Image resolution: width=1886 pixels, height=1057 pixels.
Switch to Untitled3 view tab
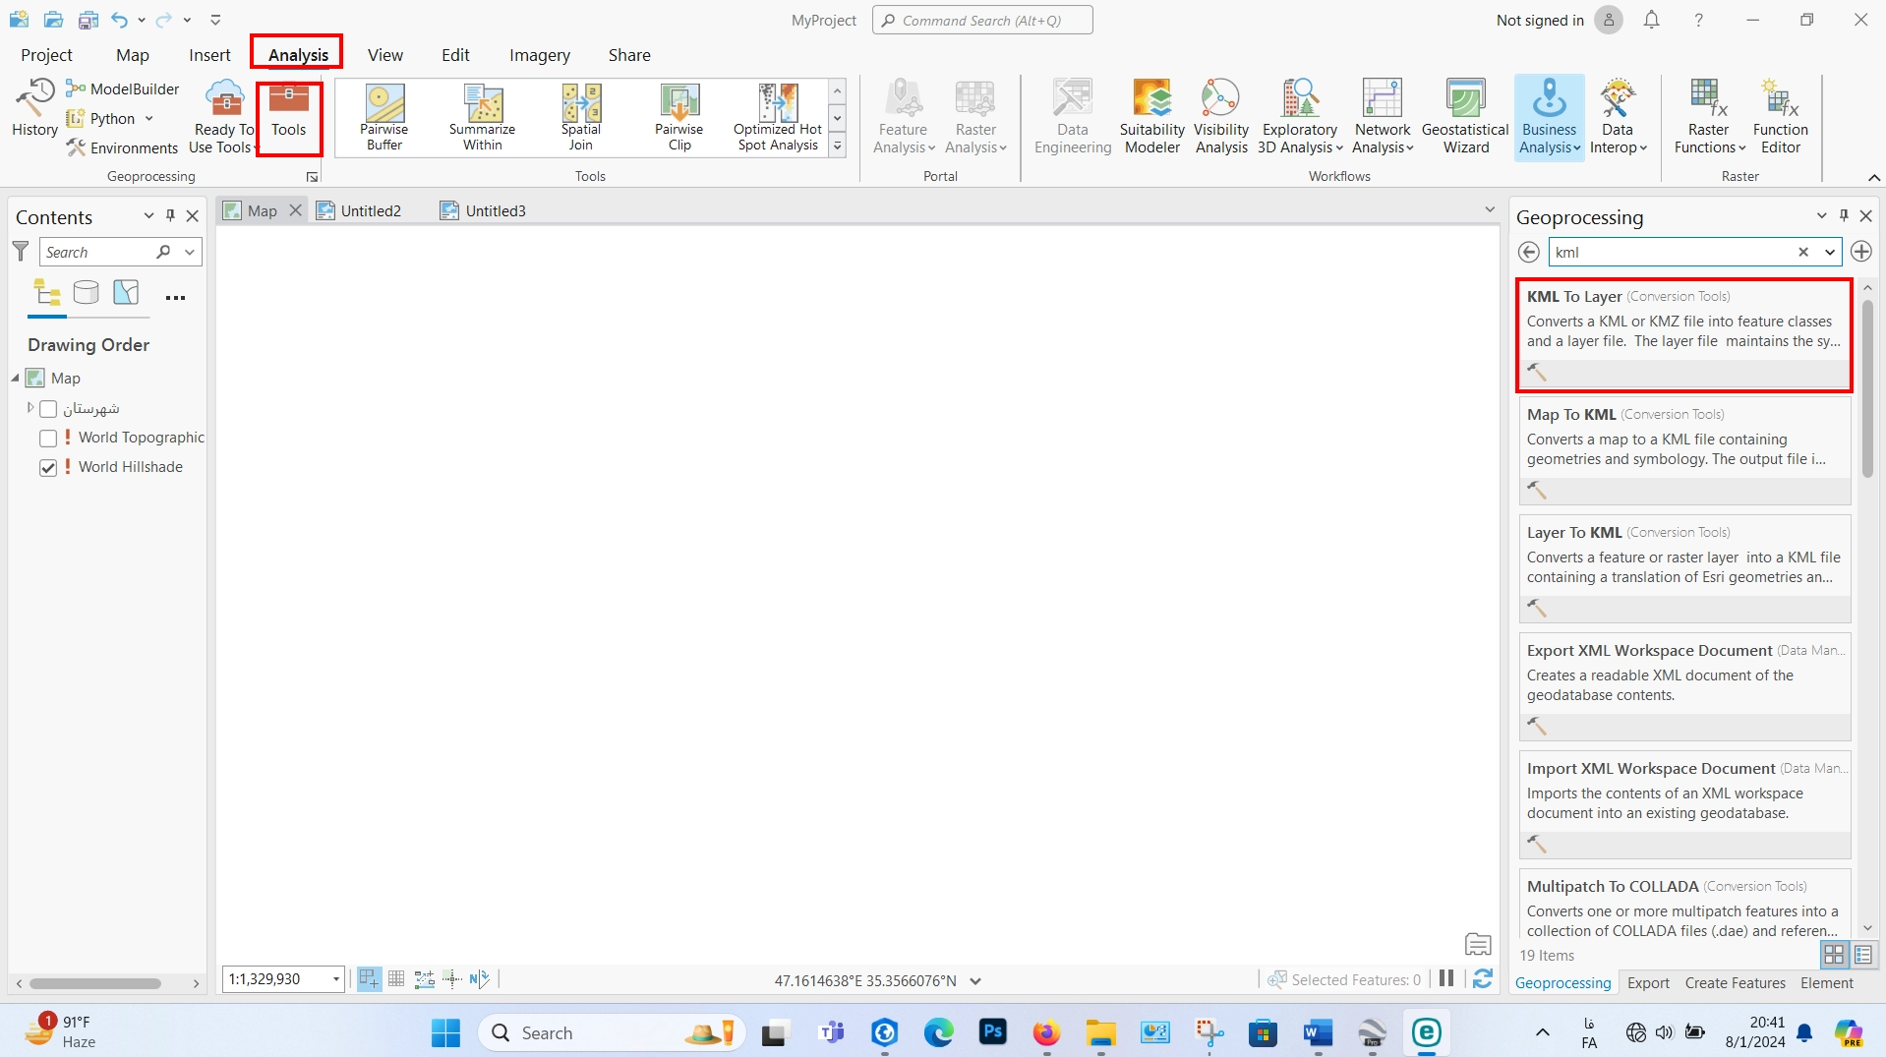pos(483,210)
